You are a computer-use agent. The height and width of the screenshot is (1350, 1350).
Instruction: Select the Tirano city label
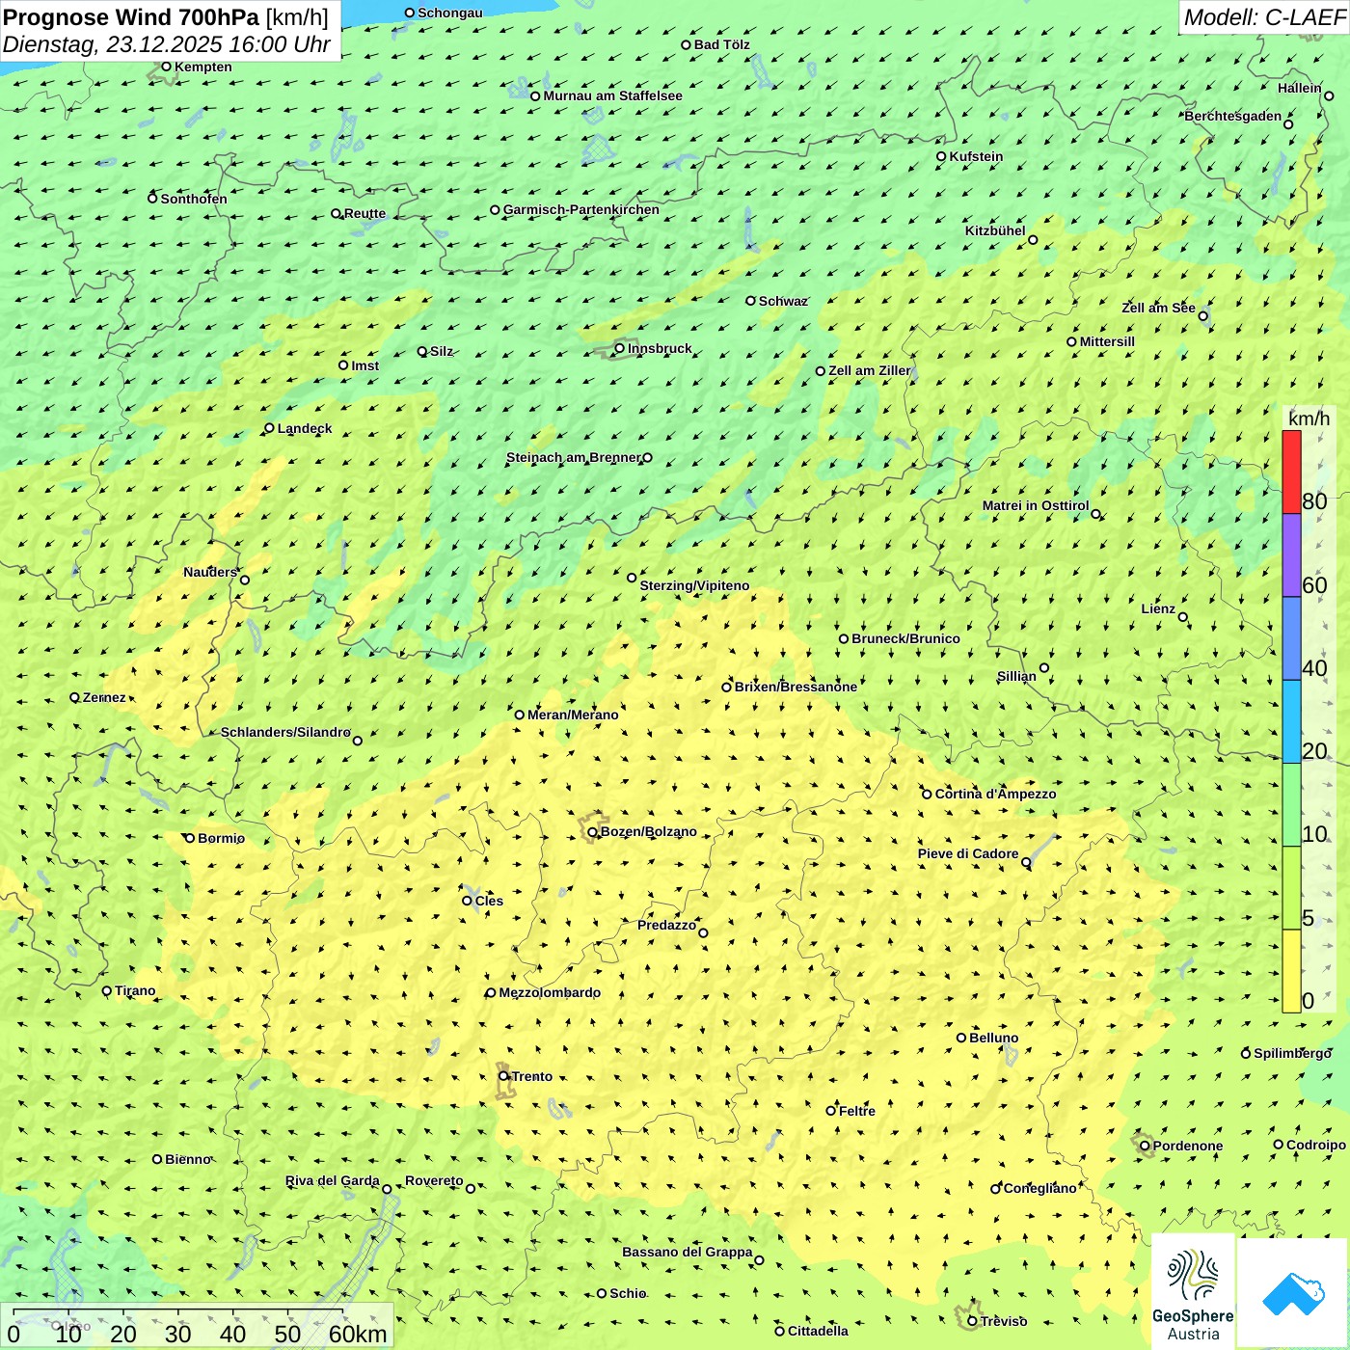[x=135, y=990]
